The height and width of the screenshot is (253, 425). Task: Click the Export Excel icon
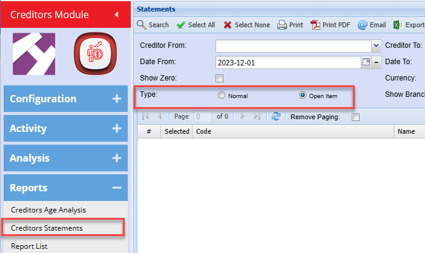click(398, 25)
